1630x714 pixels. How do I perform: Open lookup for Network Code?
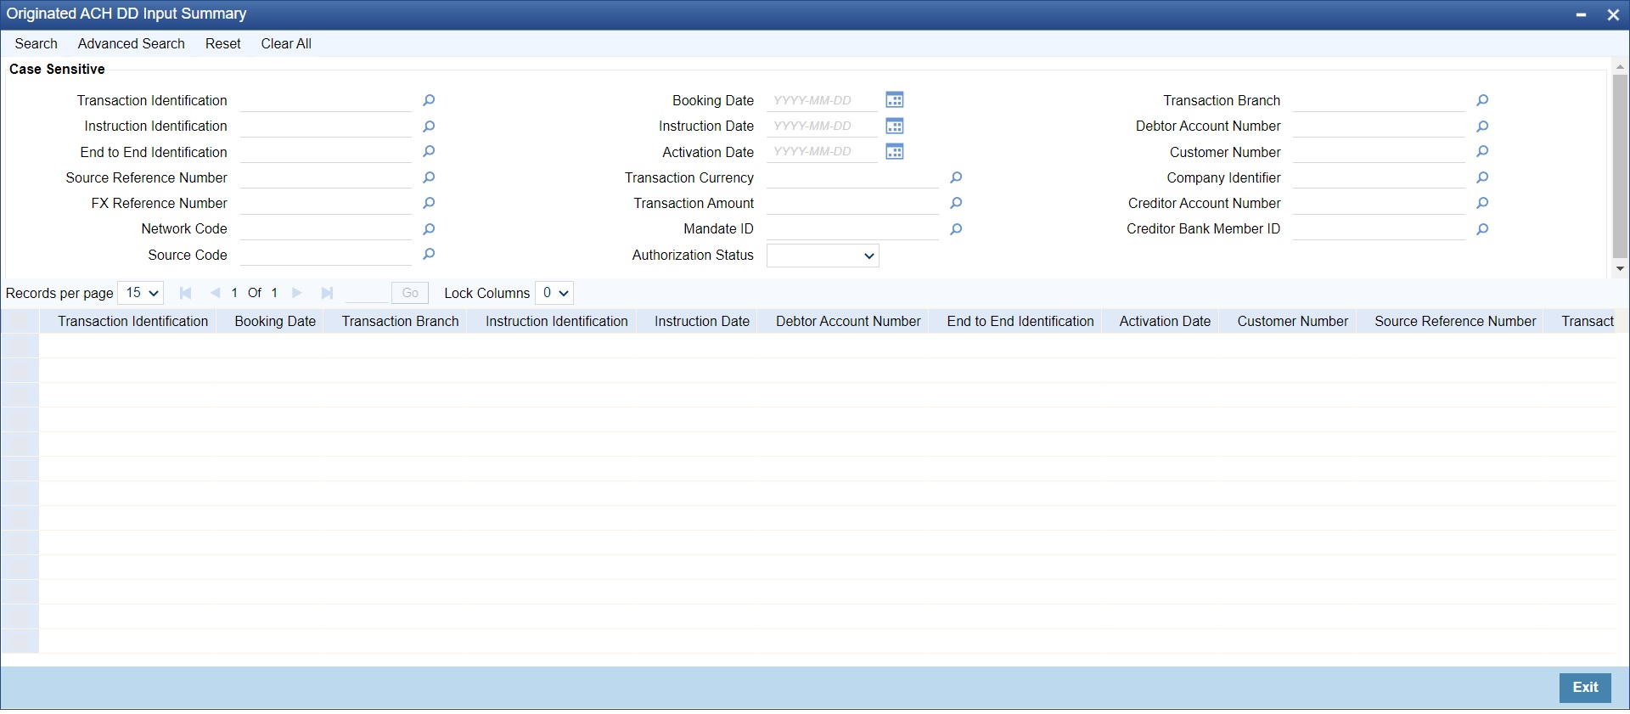[x=429, y=229]
